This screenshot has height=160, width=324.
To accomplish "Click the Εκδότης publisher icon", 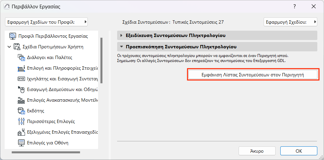I will pos(21,111).
